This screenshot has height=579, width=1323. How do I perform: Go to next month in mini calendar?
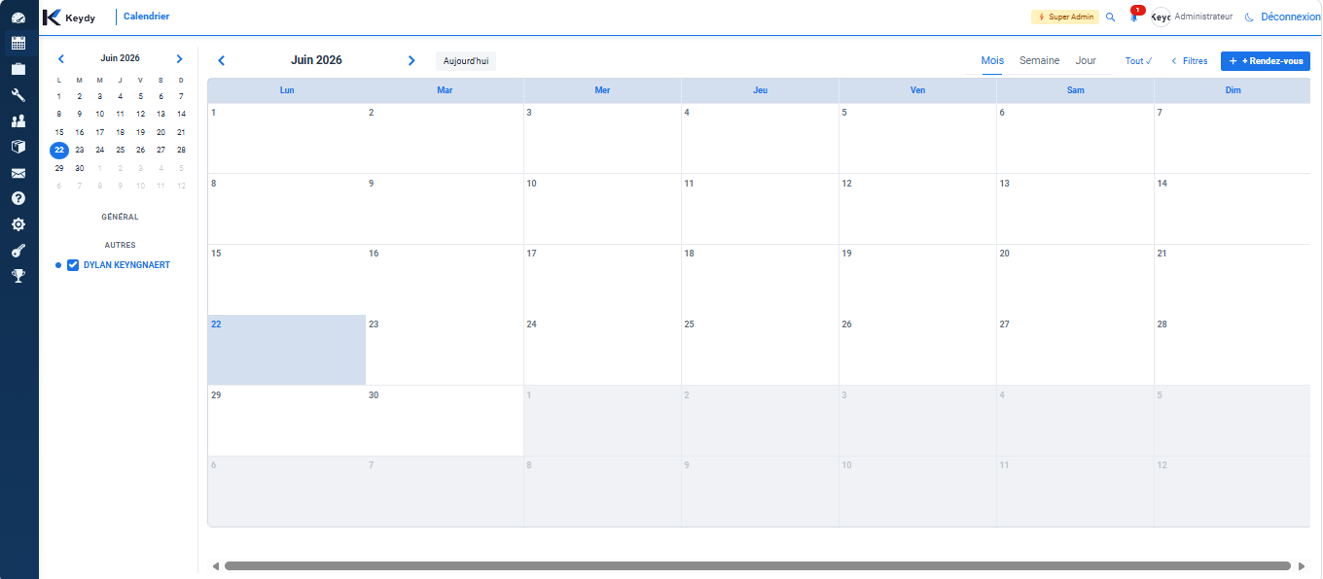(x=179, y=58)
